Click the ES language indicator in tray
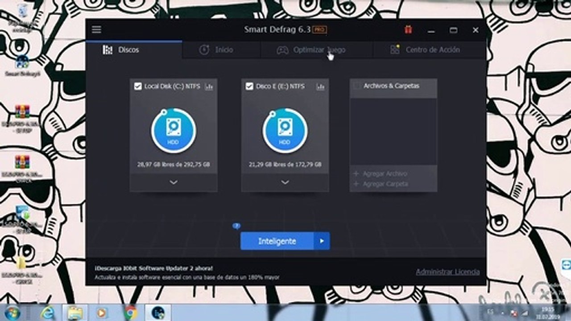The height and width of the screenshot is (321, 571). (x=490, y=311)
